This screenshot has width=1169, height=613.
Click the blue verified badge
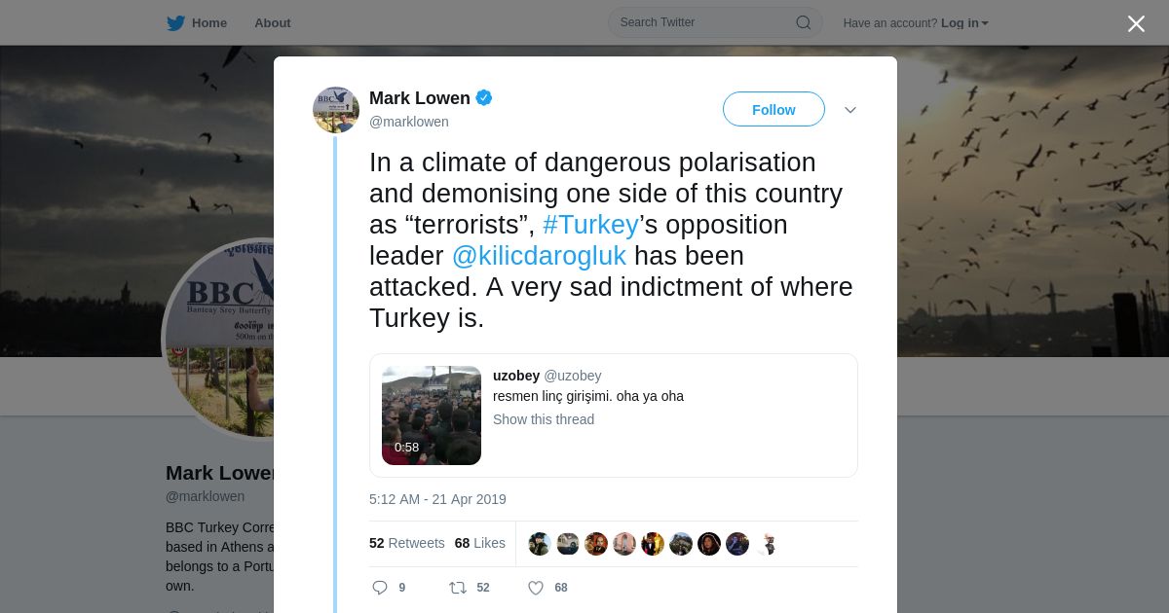pyautogui.click(x=484, y=98)
